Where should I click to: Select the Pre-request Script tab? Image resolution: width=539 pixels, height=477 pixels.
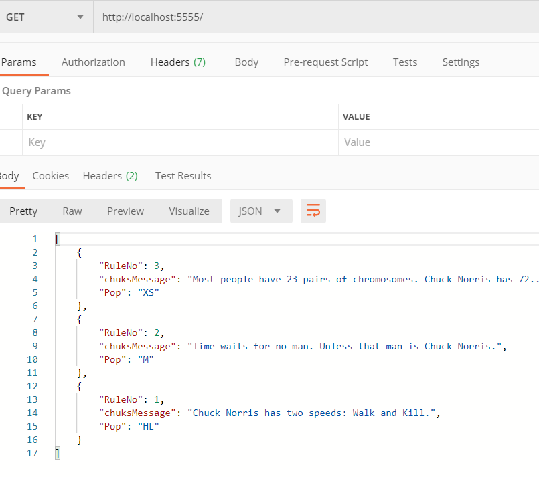325,62
